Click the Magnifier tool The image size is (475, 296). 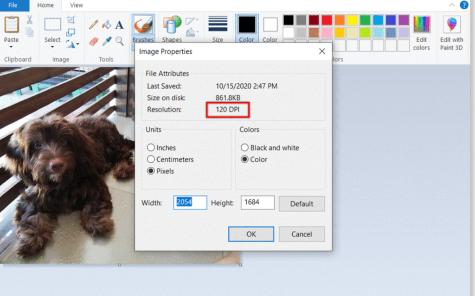[120, 42]
